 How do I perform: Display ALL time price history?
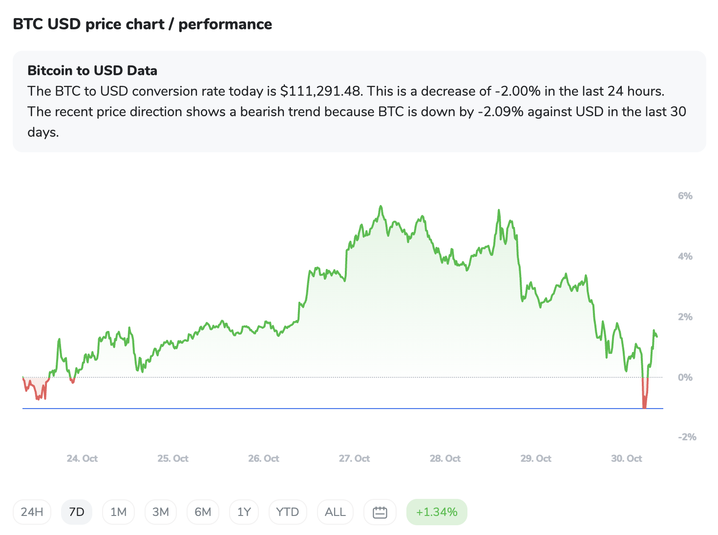tap(335, 512)
